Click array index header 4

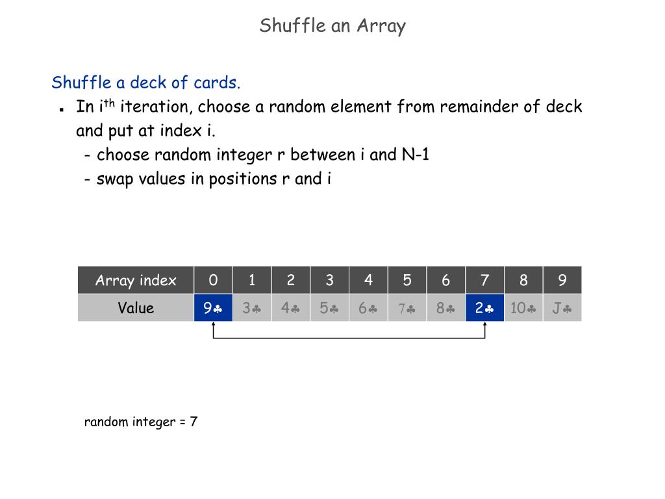pyautogui.click(x=368, y=280)
